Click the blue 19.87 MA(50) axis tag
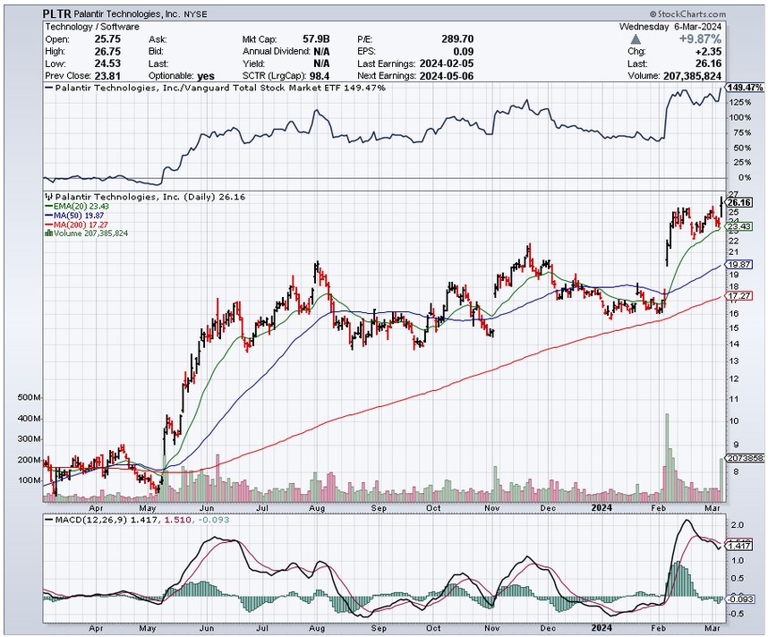This screenshot has width=768, height=637. tap(738, 266)
